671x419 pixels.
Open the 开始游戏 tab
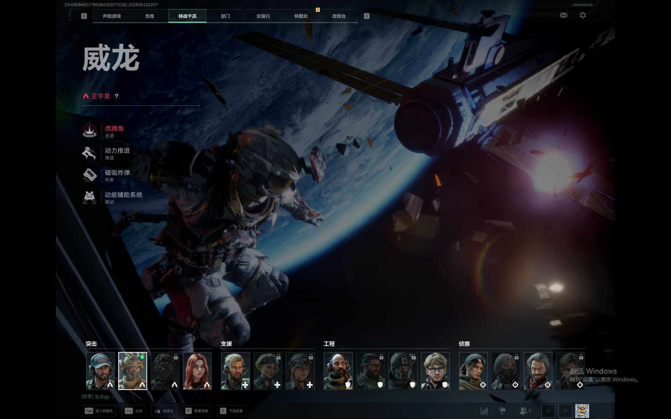pos(111,16)
